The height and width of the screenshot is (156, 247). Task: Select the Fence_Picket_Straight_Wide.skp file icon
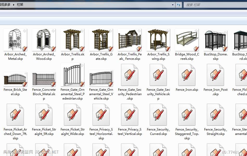[x=73, y=115]
